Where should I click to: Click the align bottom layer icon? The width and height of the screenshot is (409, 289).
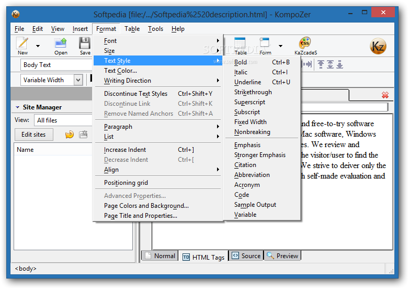(x=339, y=64)
